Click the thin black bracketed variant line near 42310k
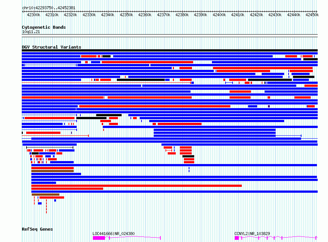Screen dimensions: 328x242 (50, 147)
